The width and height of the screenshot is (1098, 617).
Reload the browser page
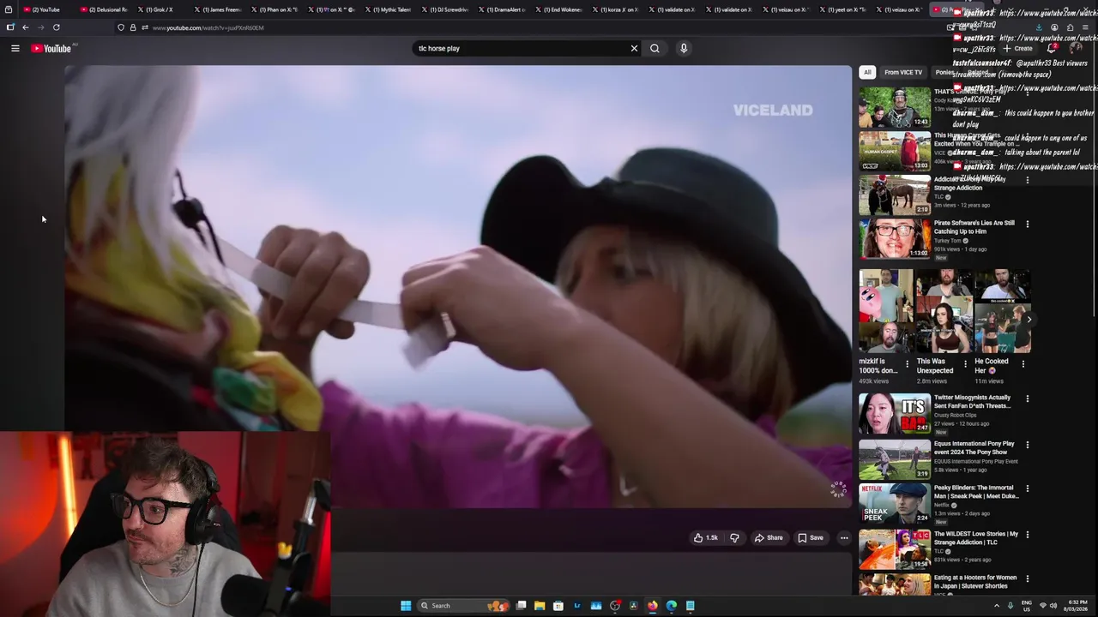click(57, 27)
